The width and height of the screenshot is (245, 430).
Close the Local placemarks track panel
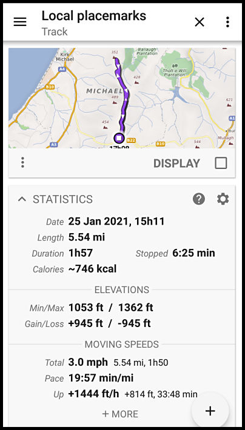[x=200, y=22]
